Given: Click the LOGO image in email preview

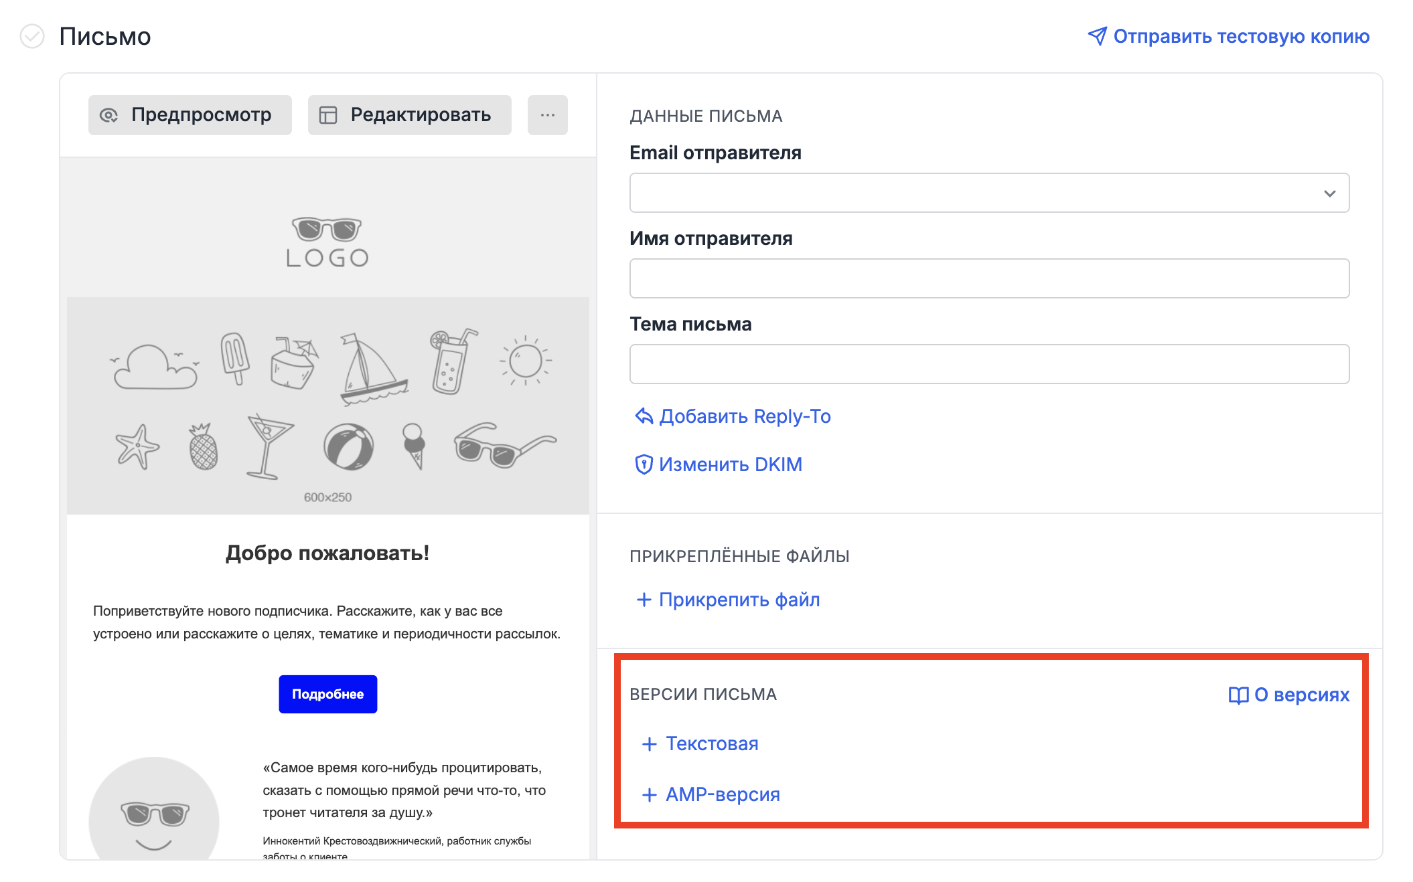Looking at the screenshot, I should pos(327,242).
